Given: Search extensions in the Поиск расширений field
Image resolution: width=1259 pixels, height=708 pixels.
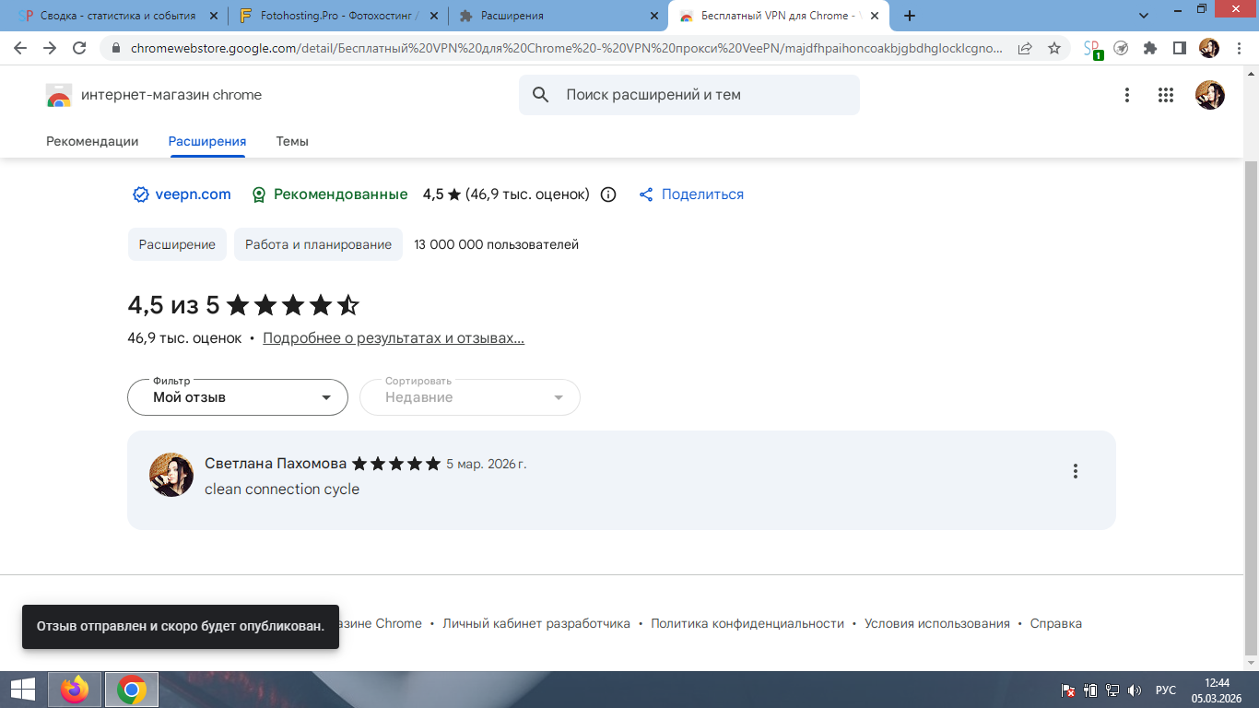Looking at the screenshot, I should (x=689, y=95).
